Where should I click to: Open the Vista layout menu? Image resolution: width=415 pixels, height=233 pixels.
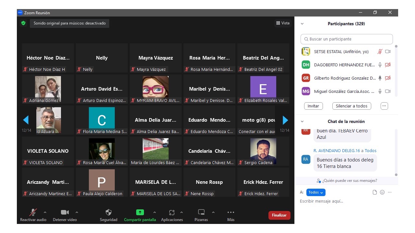tap(283, 23)
